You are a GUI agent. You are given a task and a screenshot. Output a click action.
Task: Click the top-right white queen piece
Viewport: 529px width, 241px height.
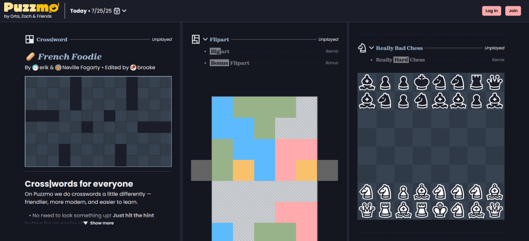(x=495, y=82)
